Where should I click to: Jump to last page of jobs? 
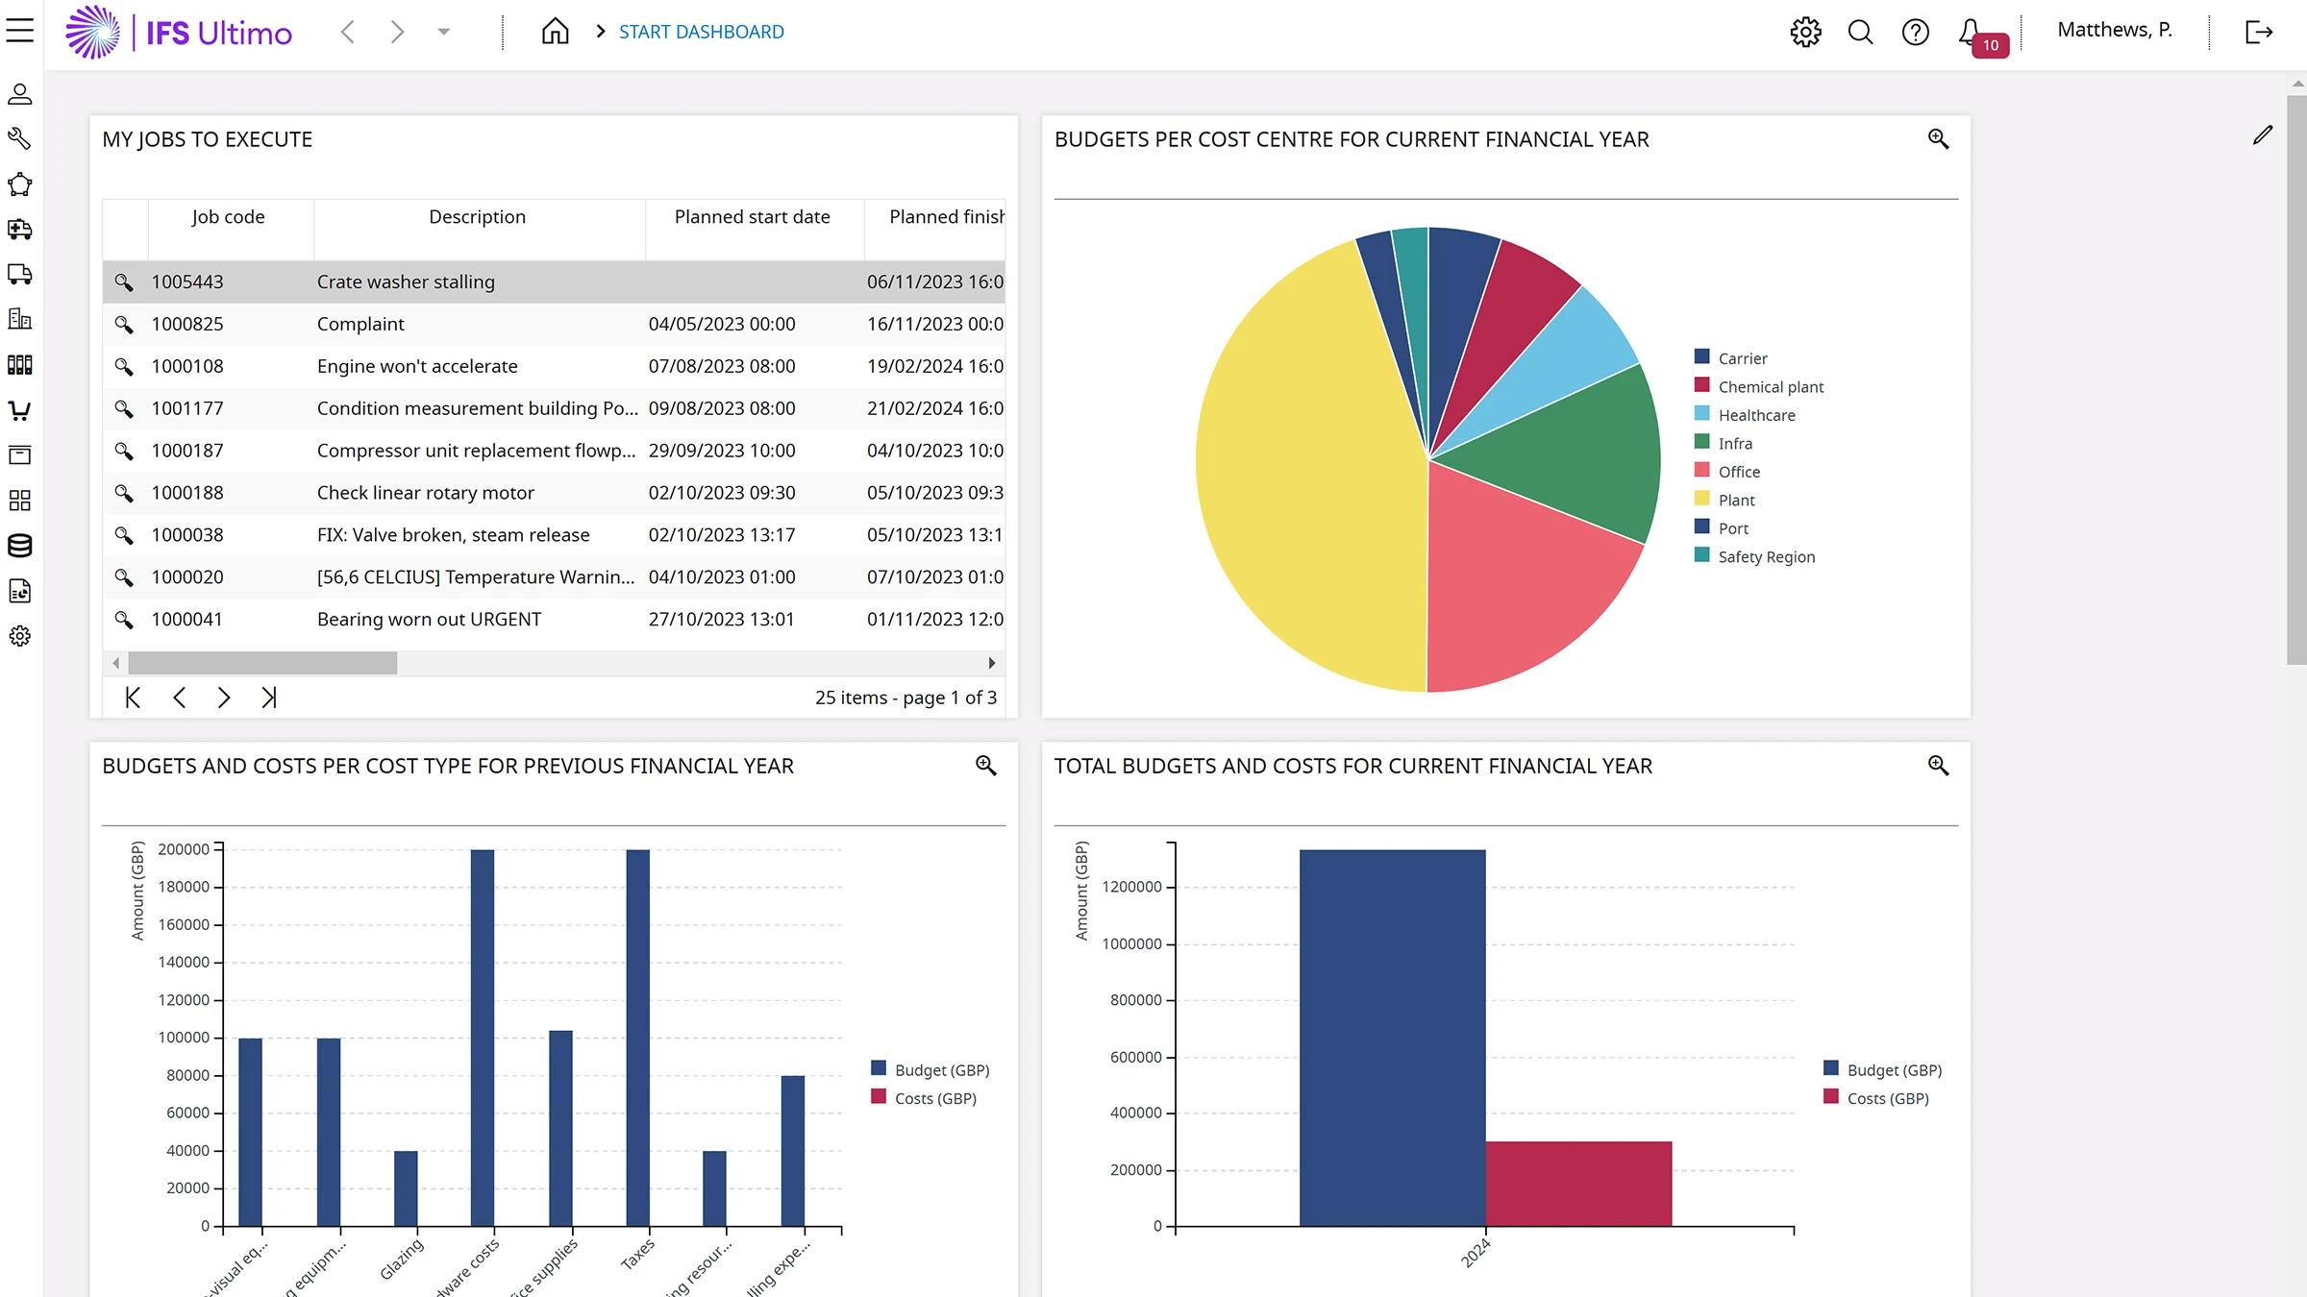(x=269, y=697)
